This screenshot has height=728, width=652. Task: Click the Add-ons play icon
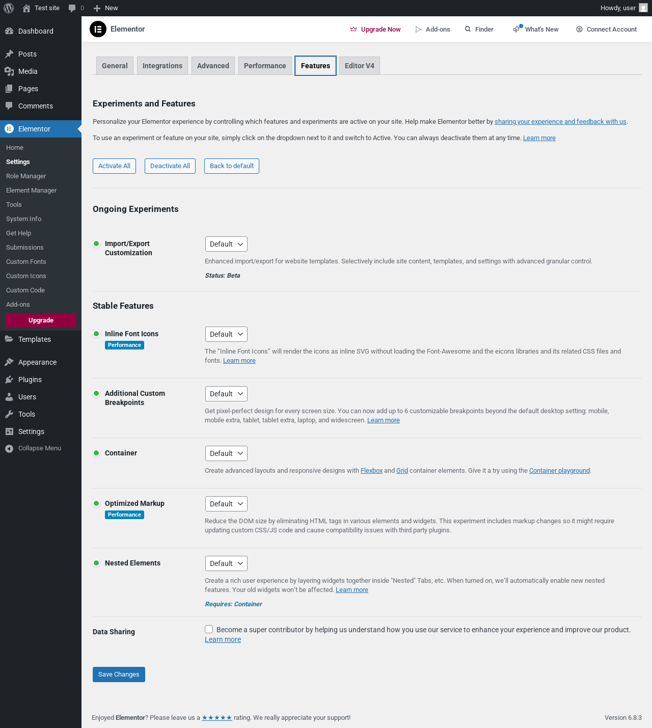418,30
